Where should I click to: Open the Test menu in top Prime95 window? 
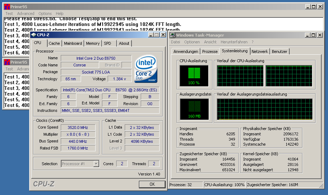coord(9,13)
